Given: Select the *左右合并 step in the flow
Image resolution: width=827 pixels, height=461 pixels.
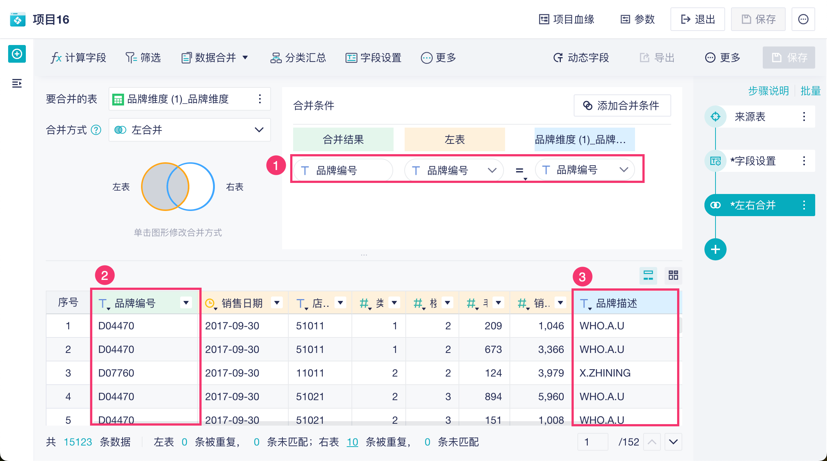Looking at the screenshot, I should [x=752, y=205].
